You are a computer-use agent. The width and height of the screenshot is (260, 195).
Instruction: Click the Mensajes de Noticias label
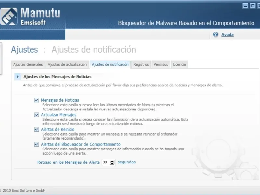pos(60,100)
